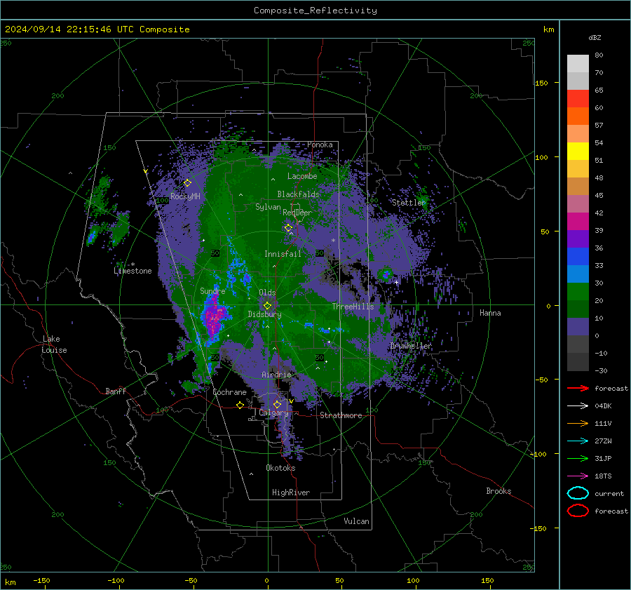Click the yellow diamond marker above Calgary
This screenshot has height=590, width=631.
pyautogui.click(x=277, y=404)
